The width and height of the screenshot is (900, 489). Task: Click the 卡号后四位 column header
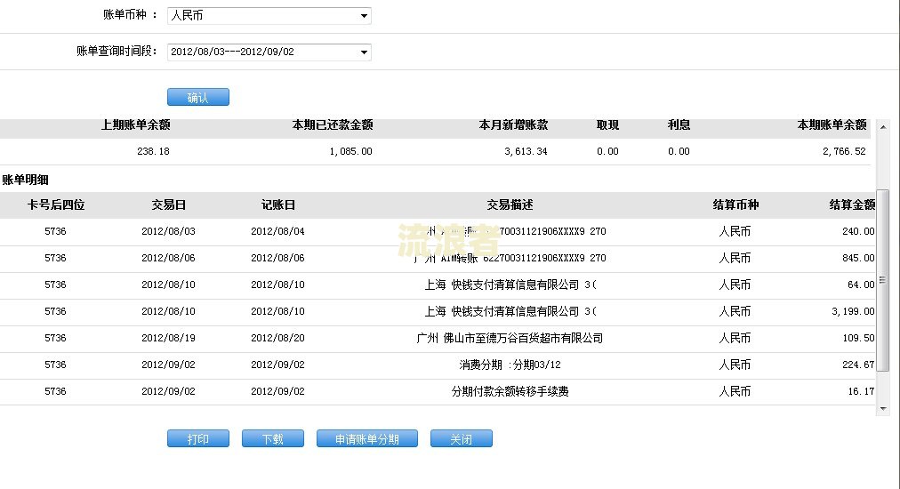click(56, 204)
